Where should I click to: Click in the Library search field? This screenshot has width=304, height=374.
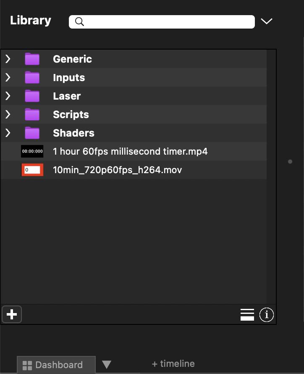(168, 22)
